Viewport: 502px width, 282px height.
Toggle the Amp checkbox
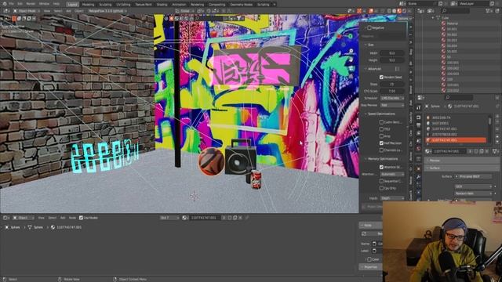coord(381,136)
